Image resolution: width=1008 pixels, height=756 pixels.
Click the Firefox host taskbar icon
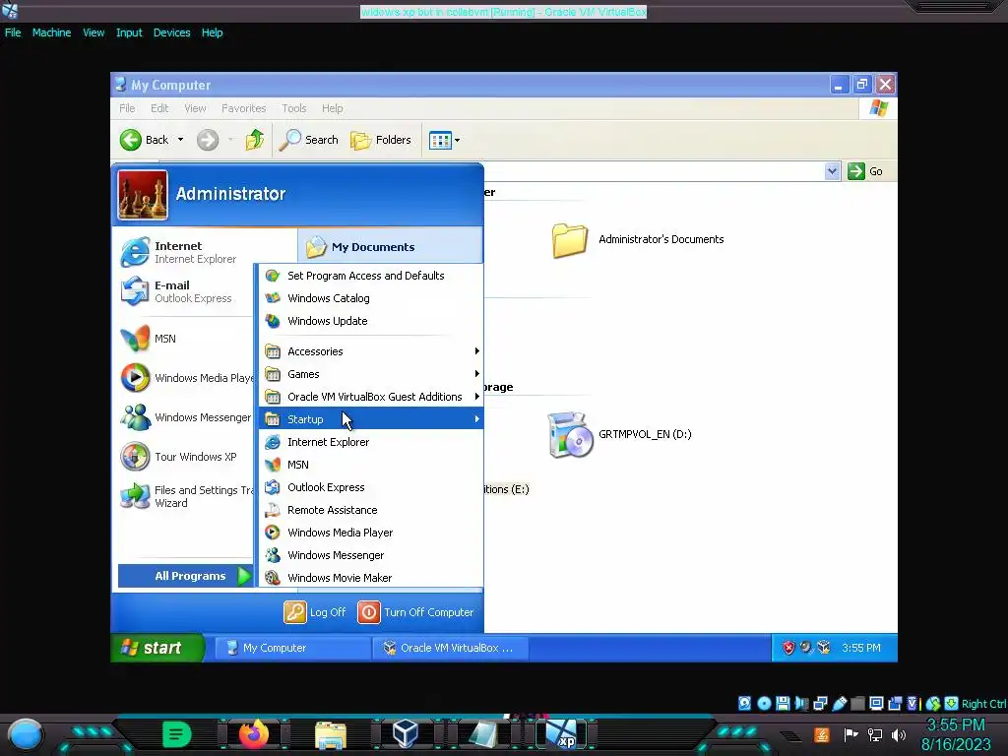(x=254, y=734)
